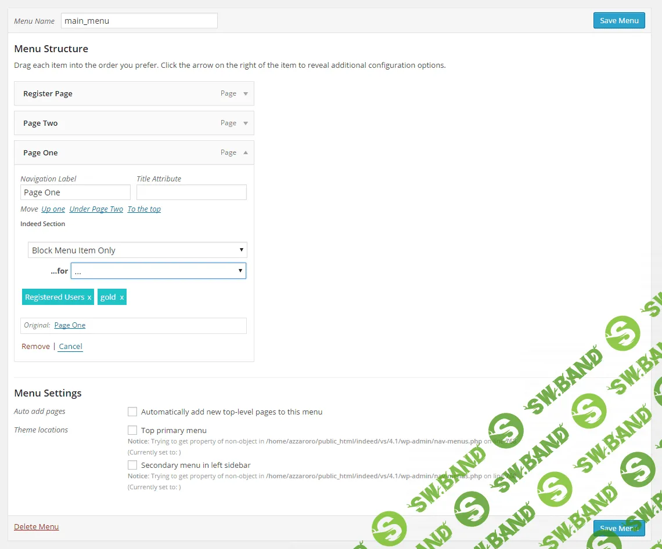The height and width of the screenshot is (549, 662).
Task: Collapse the Page One menu item
Action: (x=246, y=153)
